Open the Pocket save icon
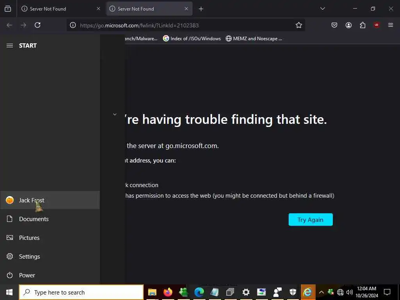The height and width of the screenshot is (300, 400). point(334,25)
